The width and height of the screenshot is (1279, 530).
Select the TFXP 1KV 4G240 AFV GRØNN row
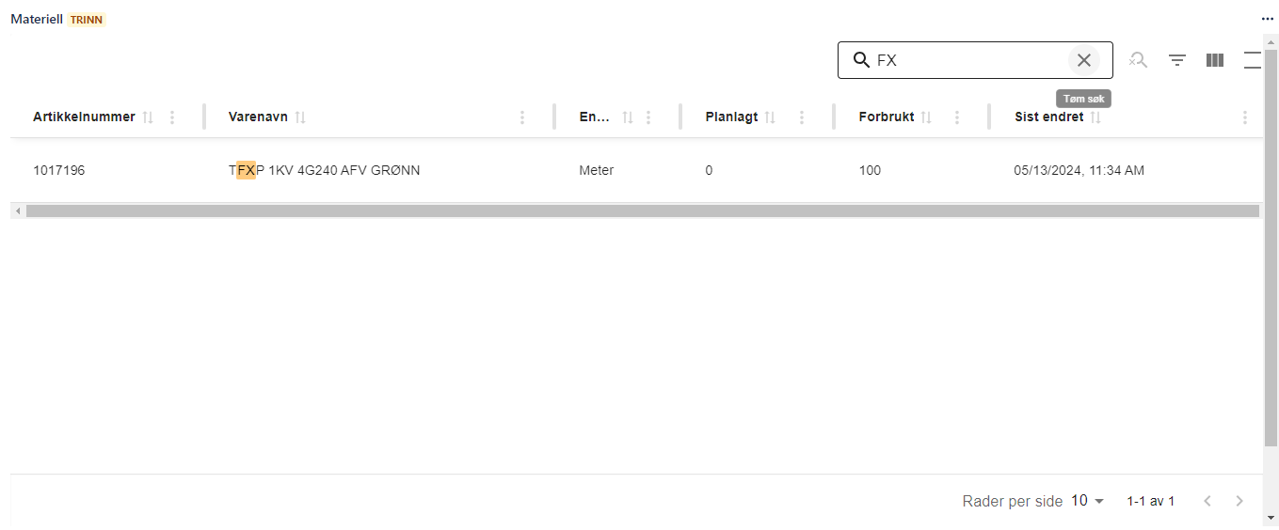click(324, 170)
